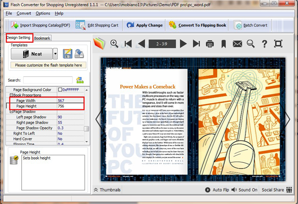Click the import template settings icon
298x204 pixels.
(79, 53)
